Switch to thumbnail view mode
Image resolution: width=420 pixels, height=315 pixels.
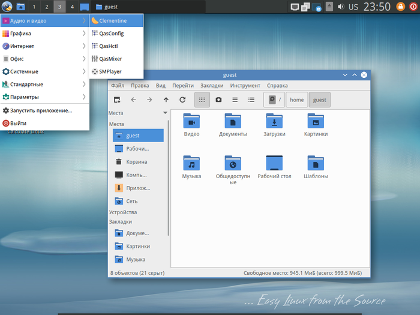tap(218, 100)
